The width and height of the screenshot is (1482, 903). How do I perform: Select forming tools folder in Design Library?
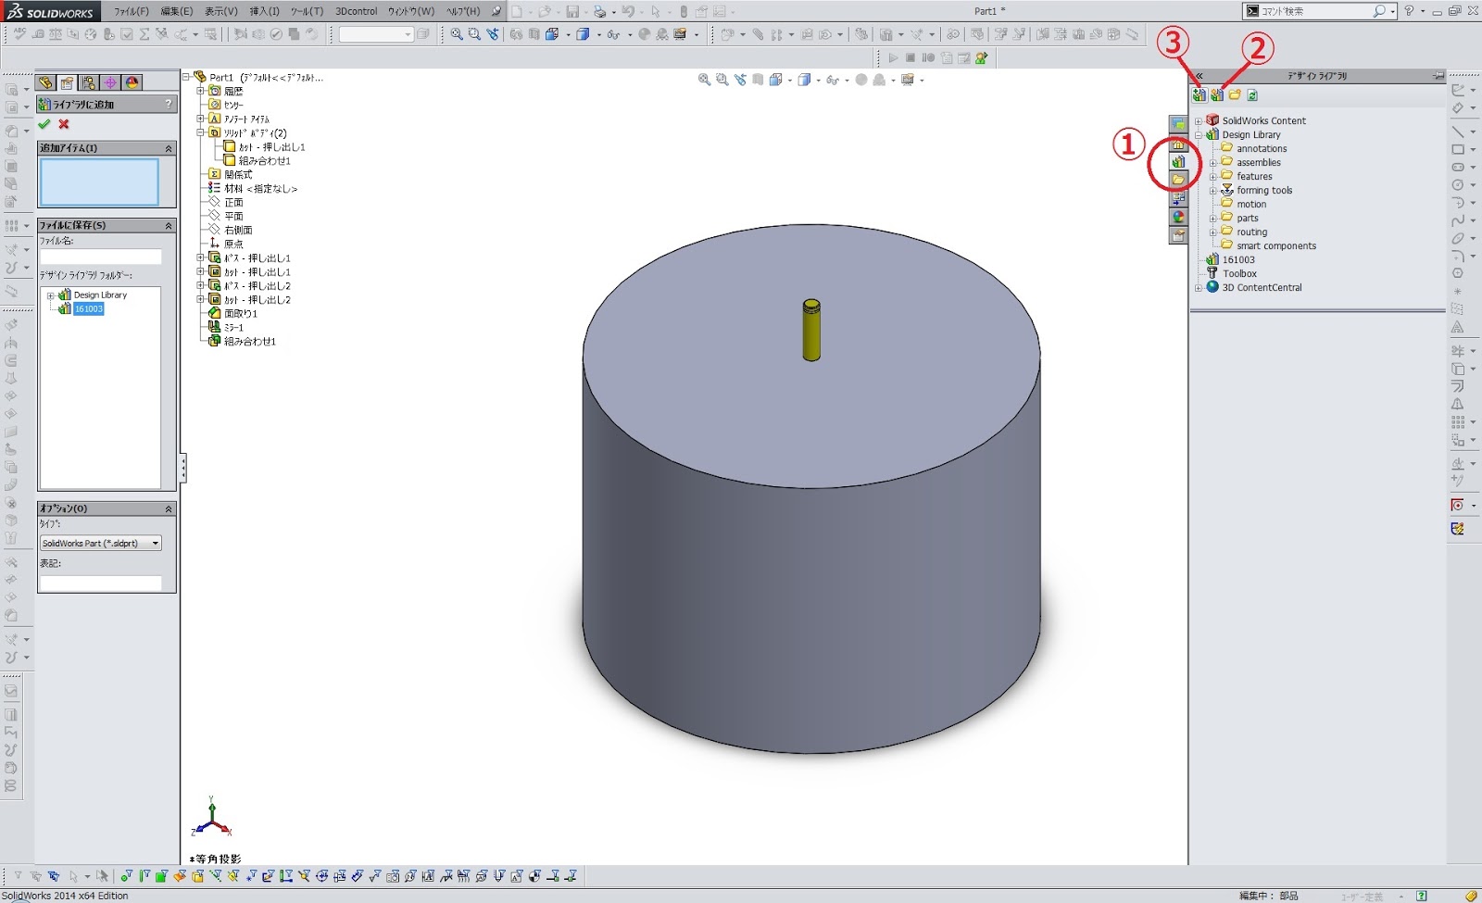coord(1264,190)
